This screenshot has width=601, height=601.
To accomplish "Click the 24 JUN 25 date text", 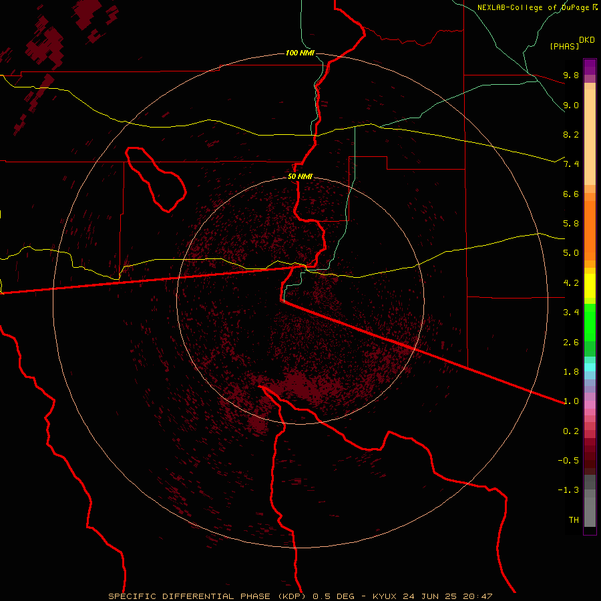I will (x=428, y=596).
